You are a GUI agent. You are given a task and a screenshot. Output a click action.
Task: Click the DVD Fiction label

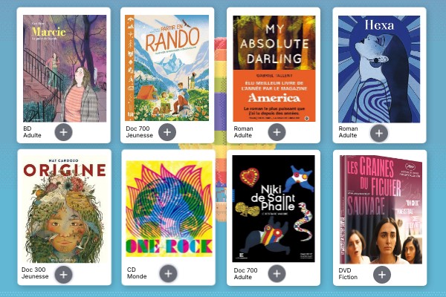348,274
